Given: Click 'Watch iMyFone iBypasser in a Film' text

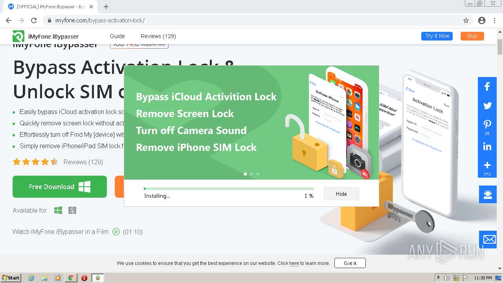Looking at the screenshot, I should (61, 232).
